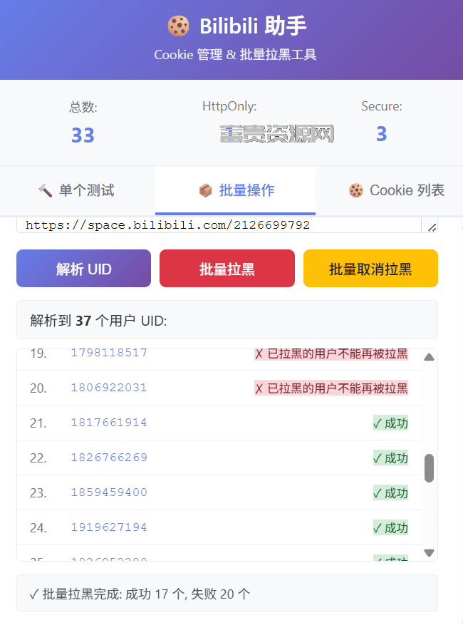Click the yellow 批量取消拉黑 button

(370, 269)
